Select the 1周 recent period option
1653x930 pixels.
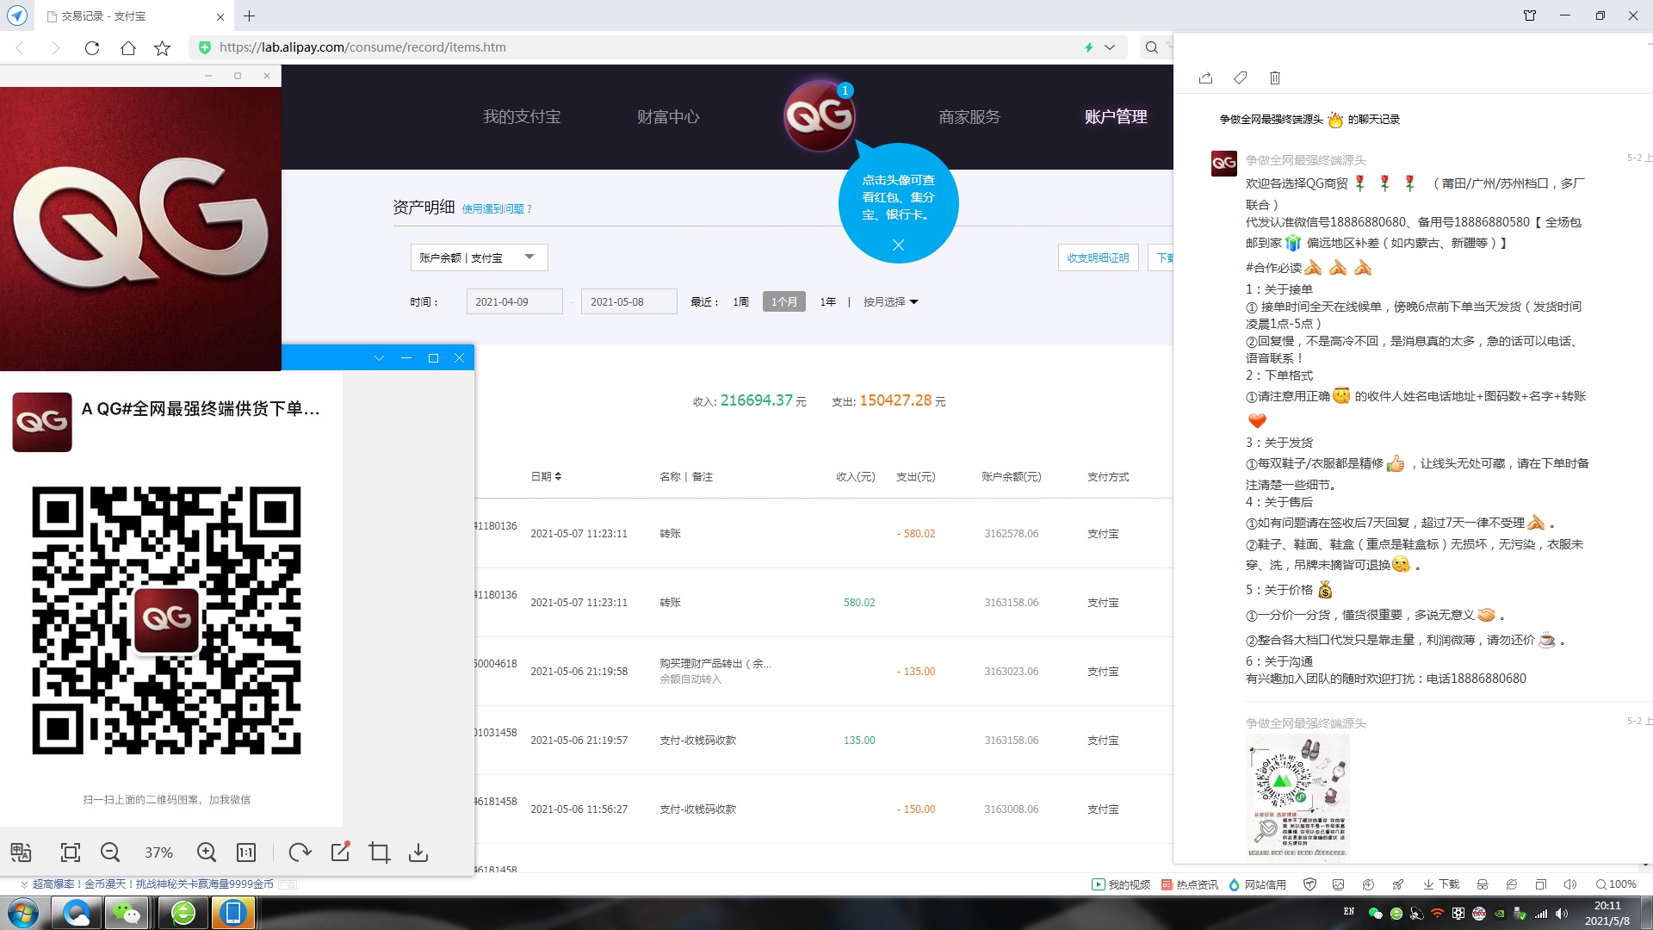(x=740, y=302)
